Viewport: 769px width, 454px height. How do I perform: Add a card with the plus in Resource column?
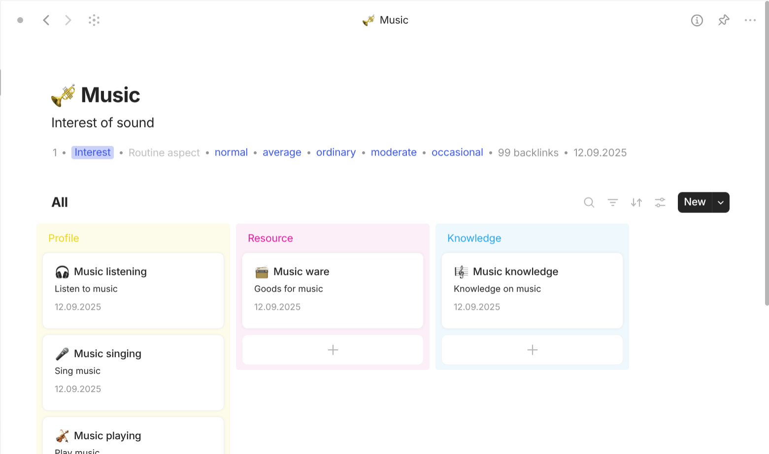(x=333, y=350)
